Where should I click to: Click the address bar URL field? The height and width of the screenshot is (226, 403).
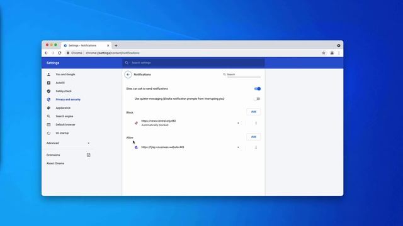click(x=113, y=53)
